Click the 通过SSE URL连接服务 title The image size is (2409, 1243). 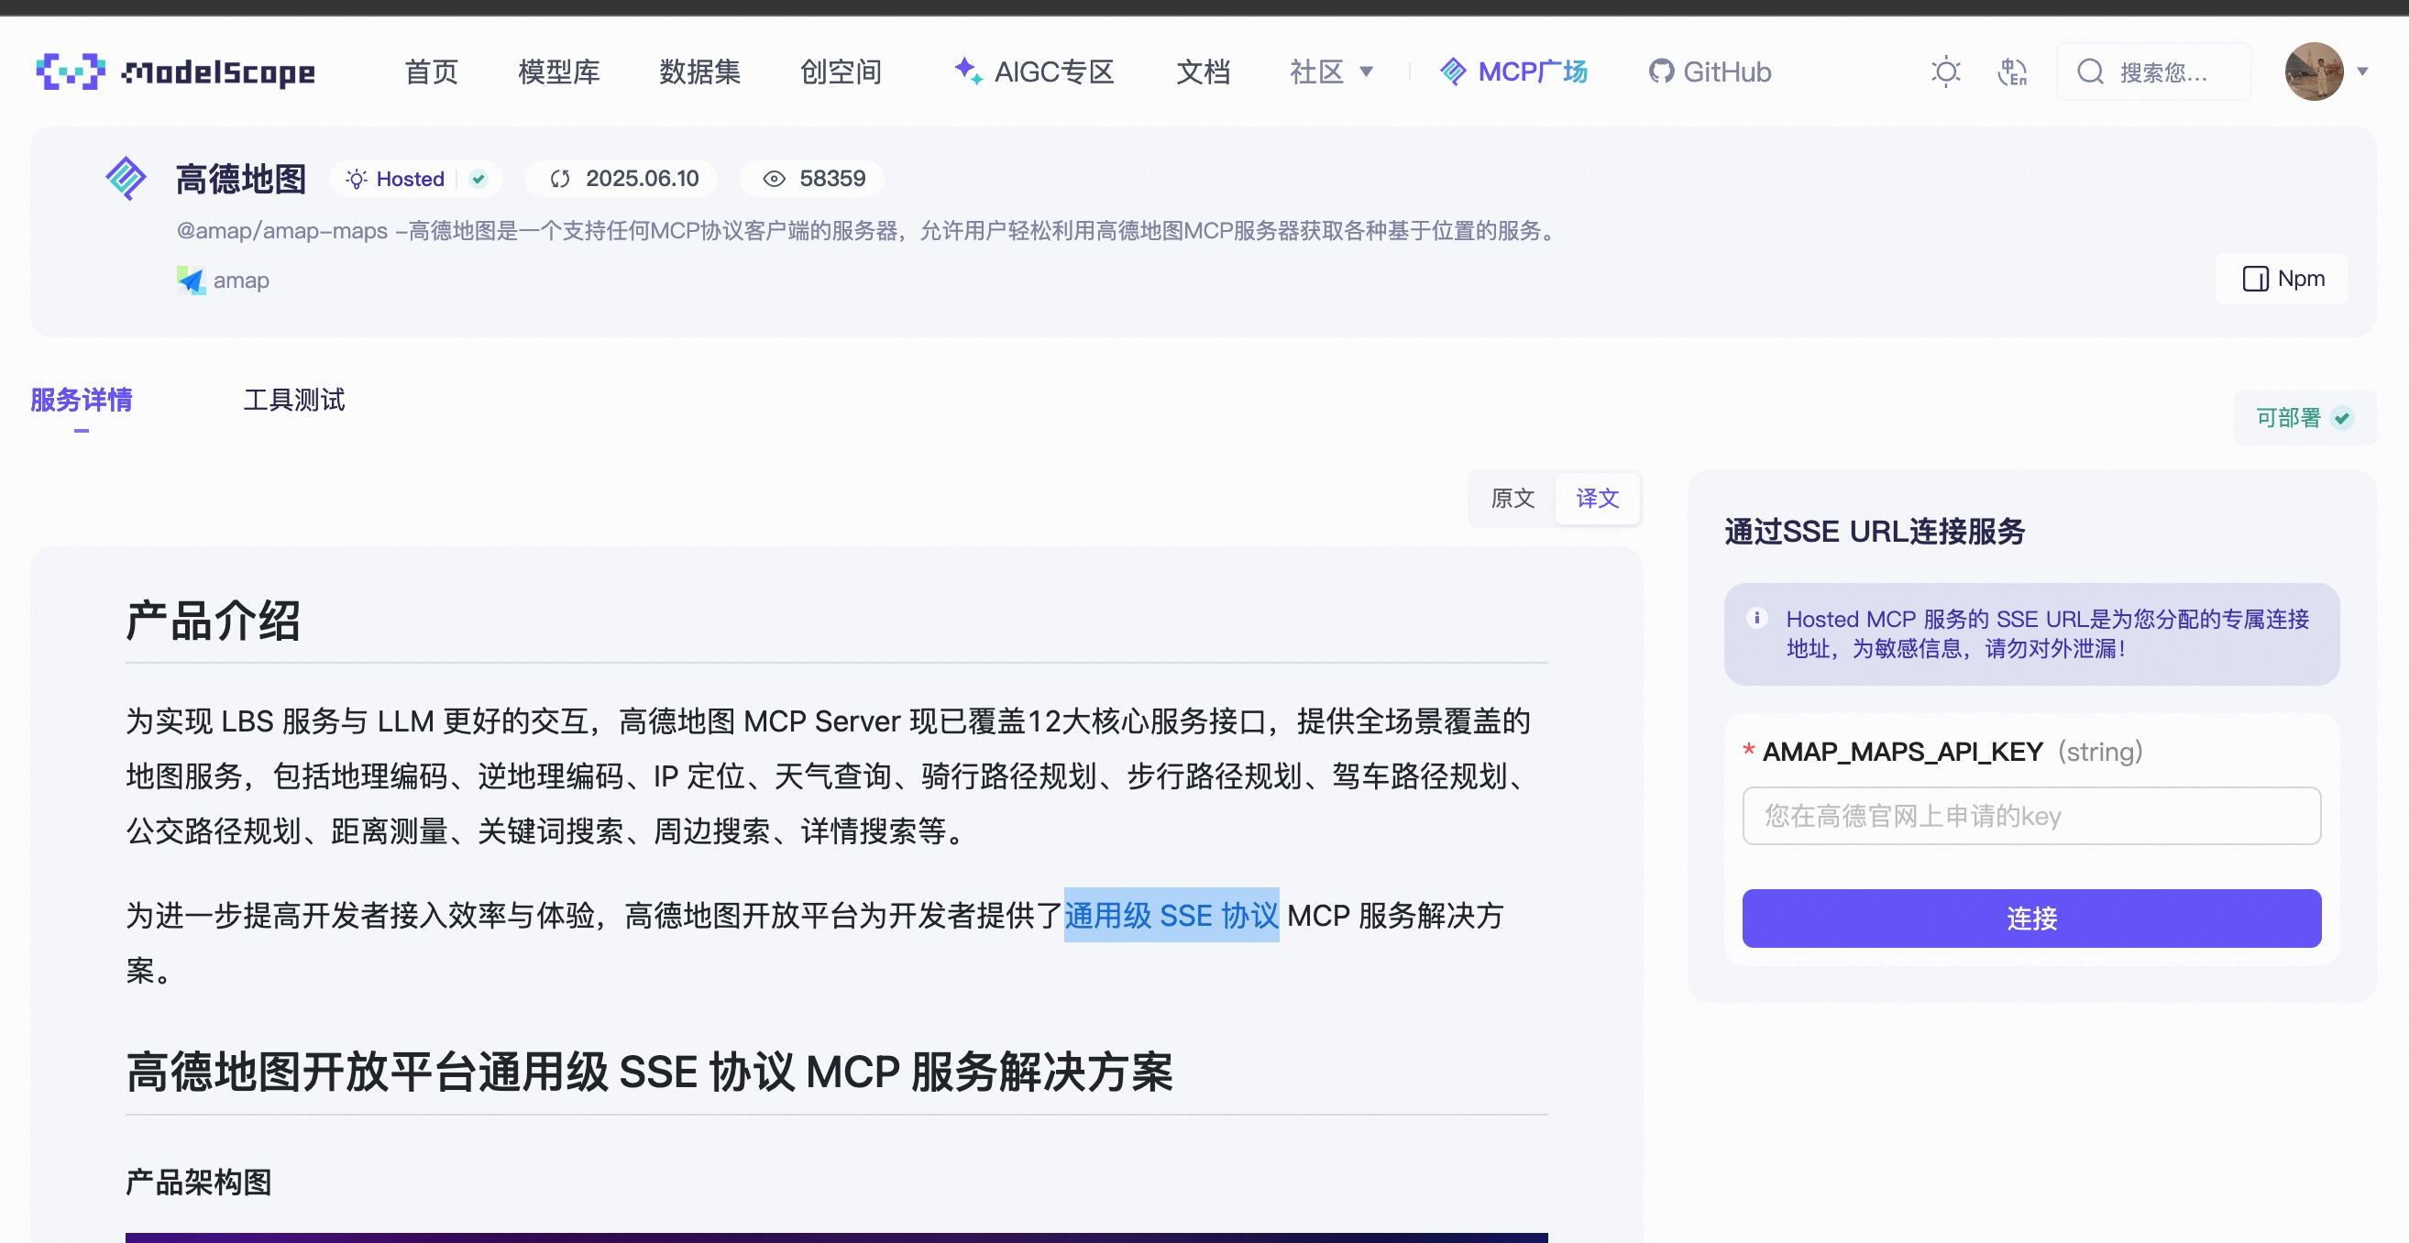[x=1874, y=532]
